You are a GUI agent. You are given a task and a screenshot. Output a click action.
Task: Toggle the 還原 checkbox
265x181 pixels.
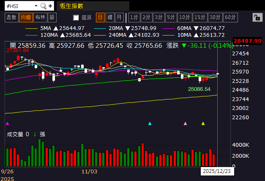[76, 17]
